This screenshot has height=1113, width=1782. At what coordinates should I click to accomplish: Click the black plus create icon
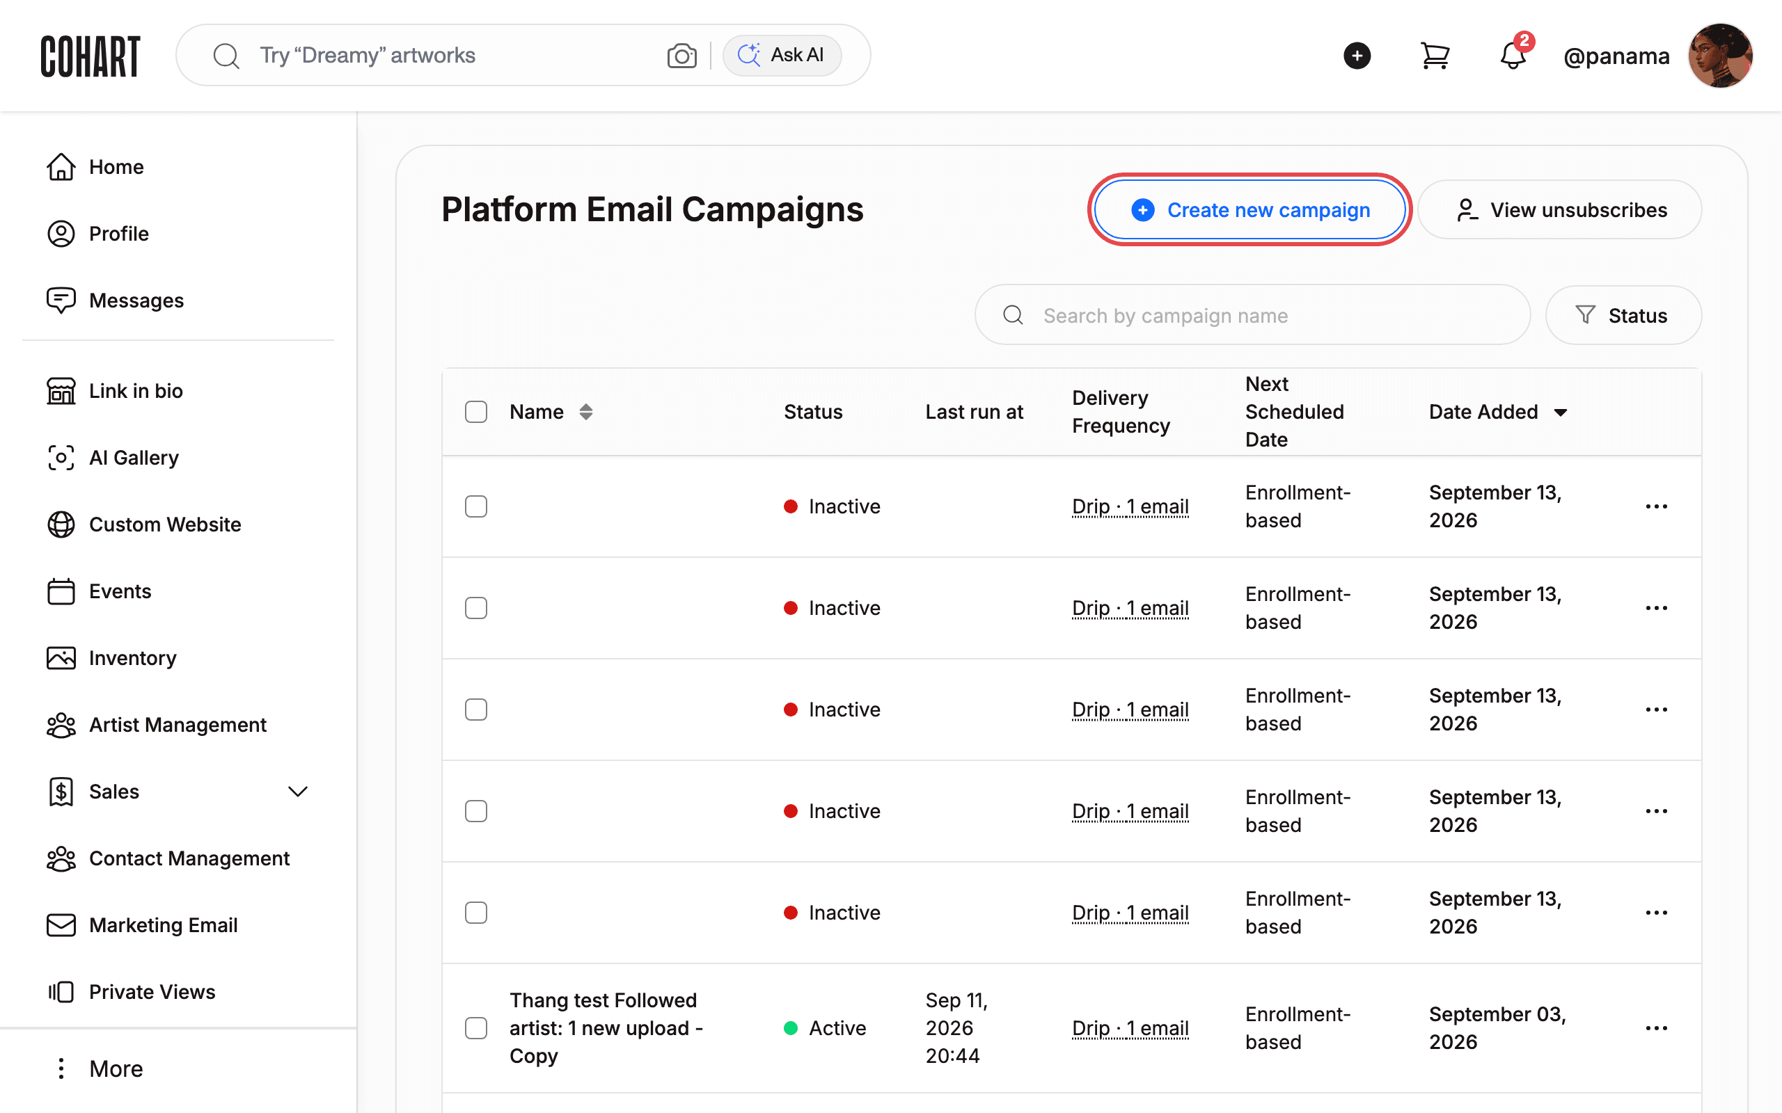point(1357,56)
